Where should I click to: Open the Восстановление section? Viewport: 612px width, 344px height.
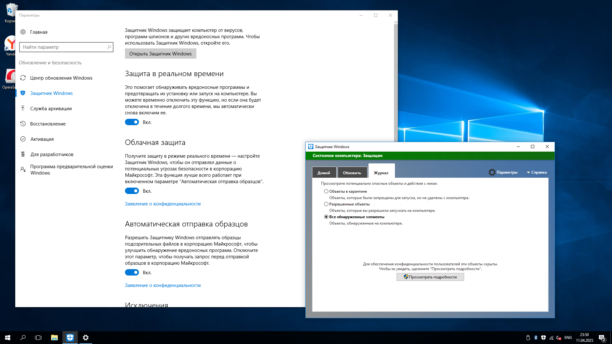[48, 124]
